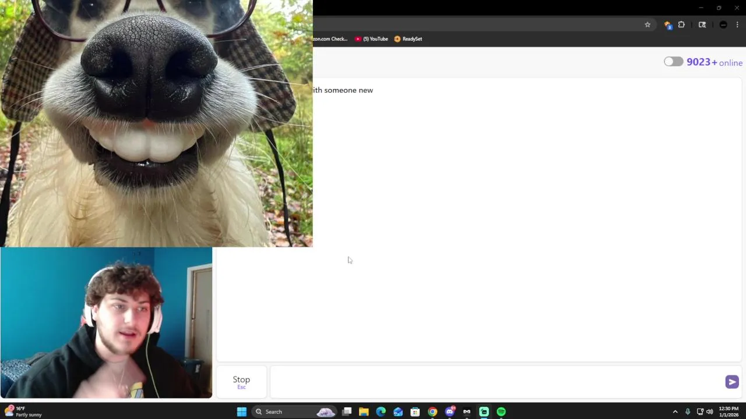Show hidden system tray icons
Image resolution: width=746 pixels, height=419 pixels.
click(675, 411)
